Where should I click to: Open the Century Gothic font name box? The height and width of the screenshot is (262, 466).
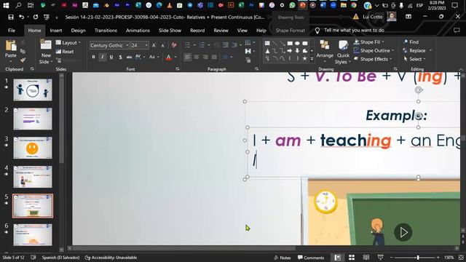109,45
